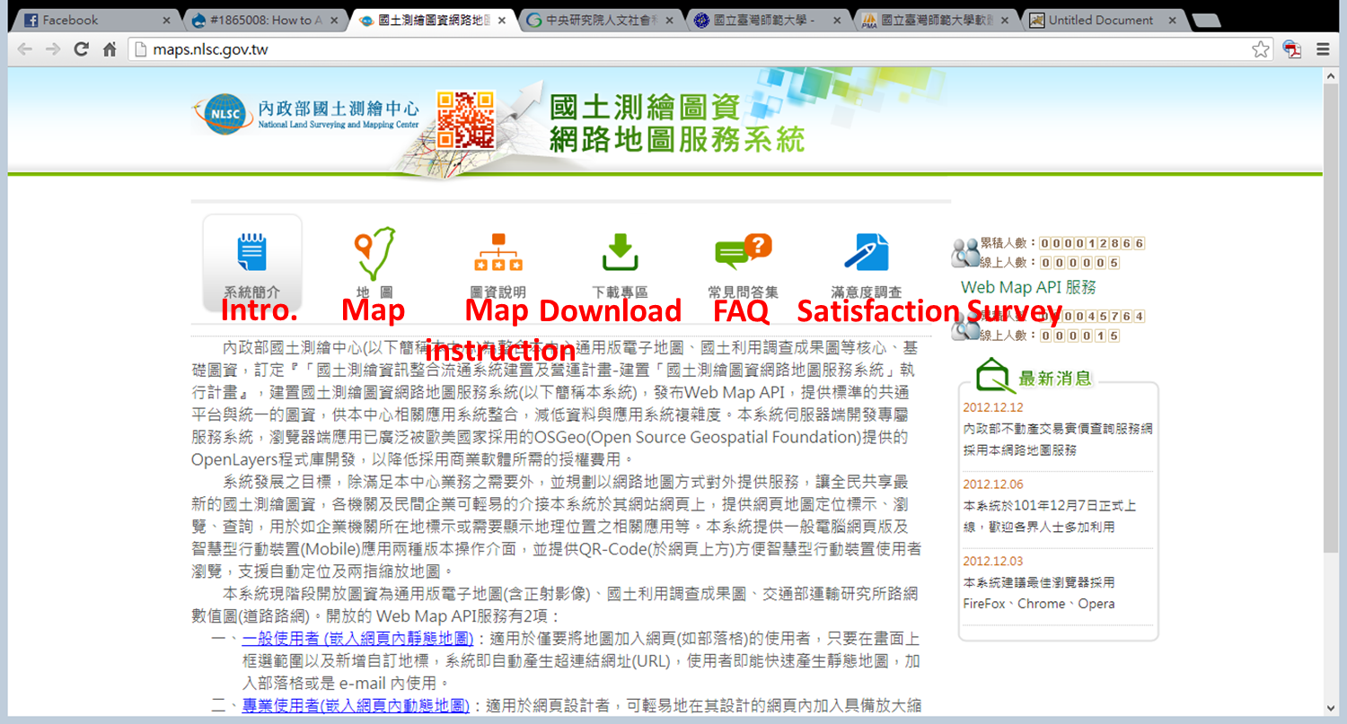Click the 內政部不動產交易實價查詢服務網 news headline
The image size is (1347, 724).
click(x=1058, y=429)
